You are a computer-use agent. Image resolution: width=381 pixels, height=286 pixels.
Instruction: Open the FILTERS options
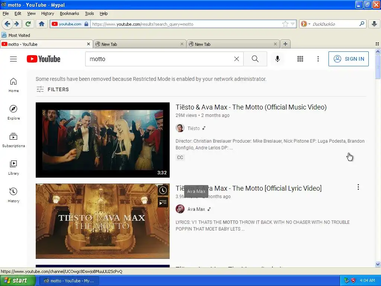point(52,89)
